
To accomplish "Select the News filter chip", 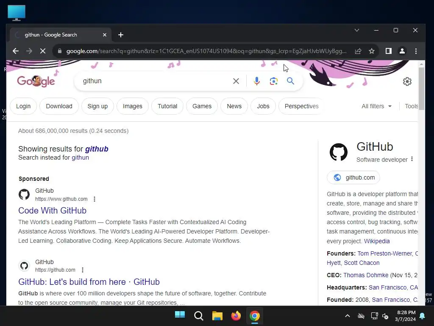I will tap(234, 106).
